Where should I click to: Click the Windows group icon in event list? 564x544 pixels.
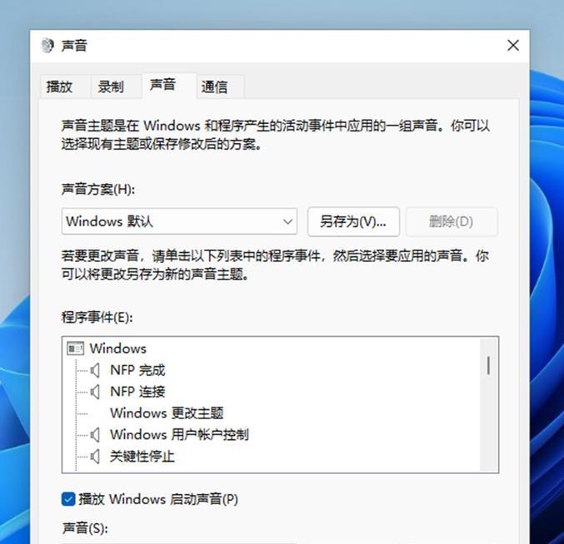(76, 349)
